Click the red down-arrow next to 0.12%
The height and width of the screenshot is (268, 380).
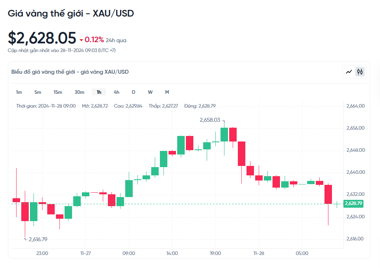coord(82,40)
